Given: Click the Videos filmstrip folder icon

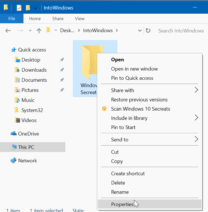Looking at the screenshot, I should (17, 120).
